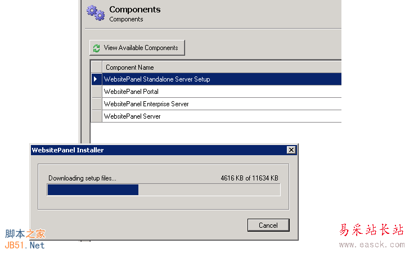The width and height of the screenshot is (405, 253).
Task: Click the green refresh arrows icon
Action: (97, 48)
